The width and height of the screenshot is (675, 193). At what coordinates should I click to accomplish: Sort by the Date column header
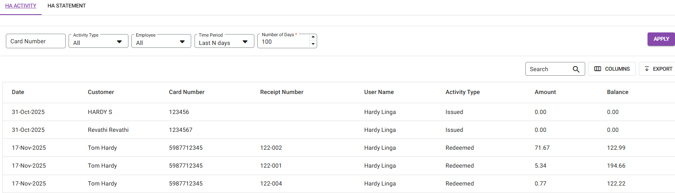[18, 92]
